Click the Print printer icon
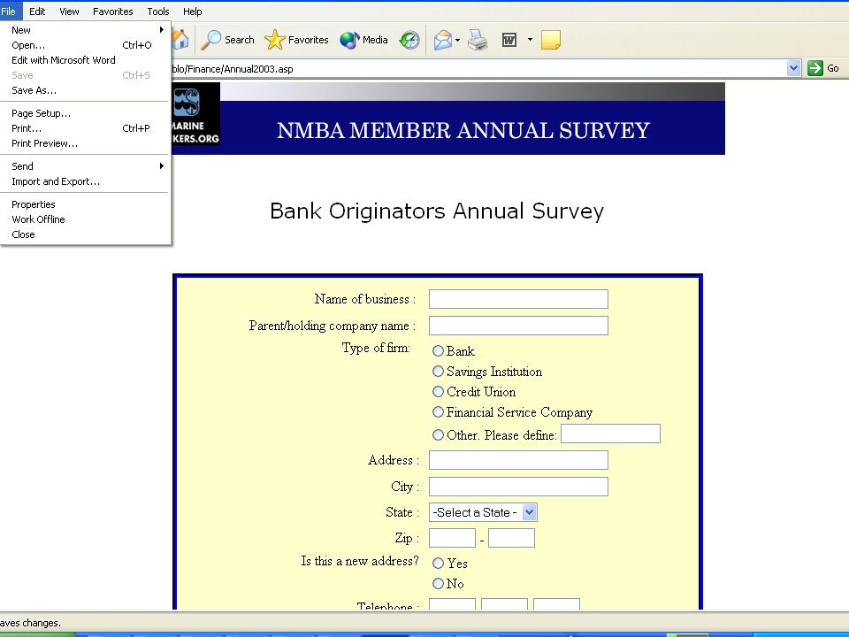This screenshot has height=637, width=849. point(477,40)
